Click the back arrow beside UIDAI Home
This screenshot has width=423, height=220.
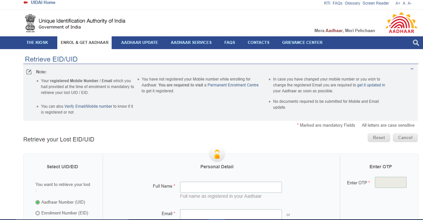coord(25,3)
